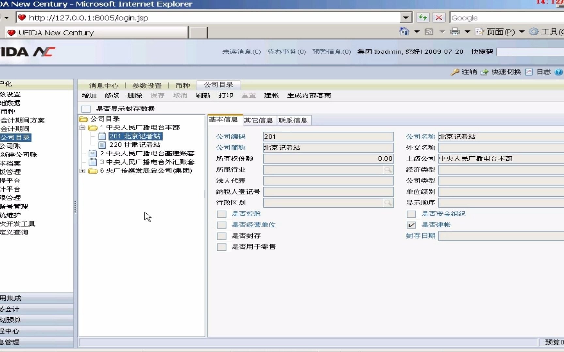The image size is (564, 352).
Task: Click the IE Tools gear icon
Action: click(534, 32)
